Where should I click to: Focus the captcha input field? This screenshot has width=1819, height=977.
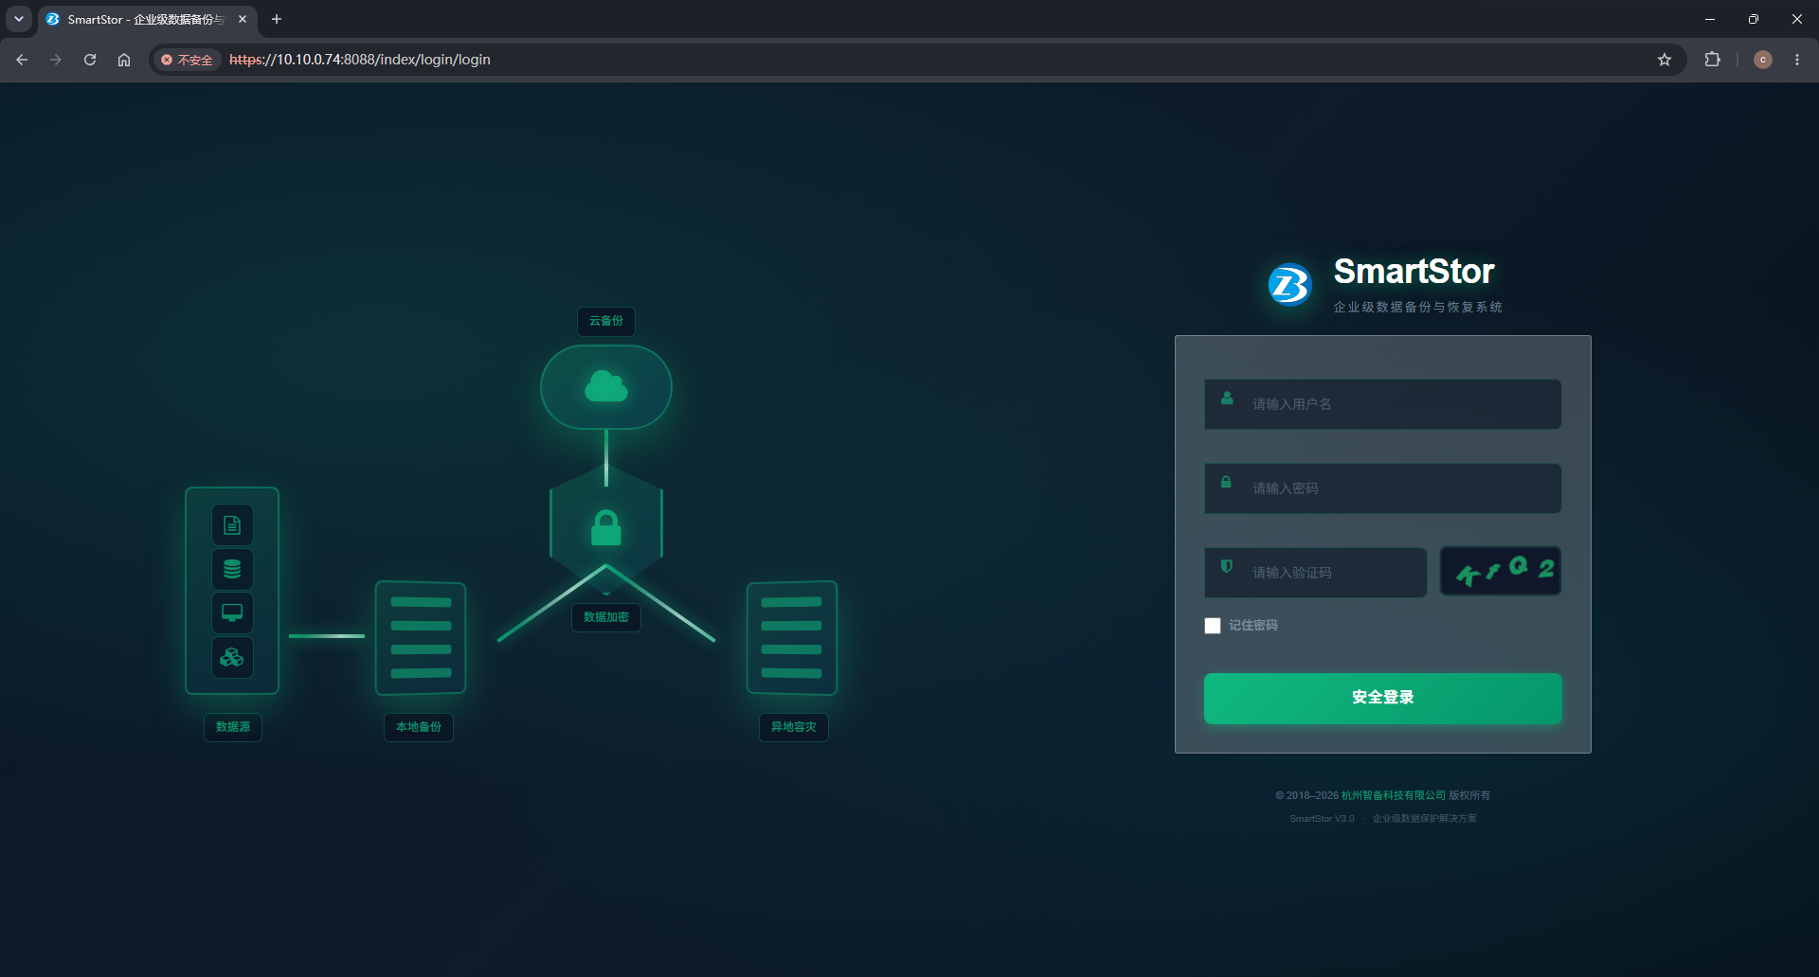coord(1316,573)
